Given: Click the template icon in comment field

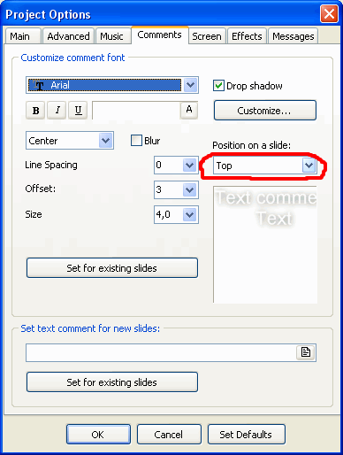Looking at the screenshot, I should [x=306, y=352].
